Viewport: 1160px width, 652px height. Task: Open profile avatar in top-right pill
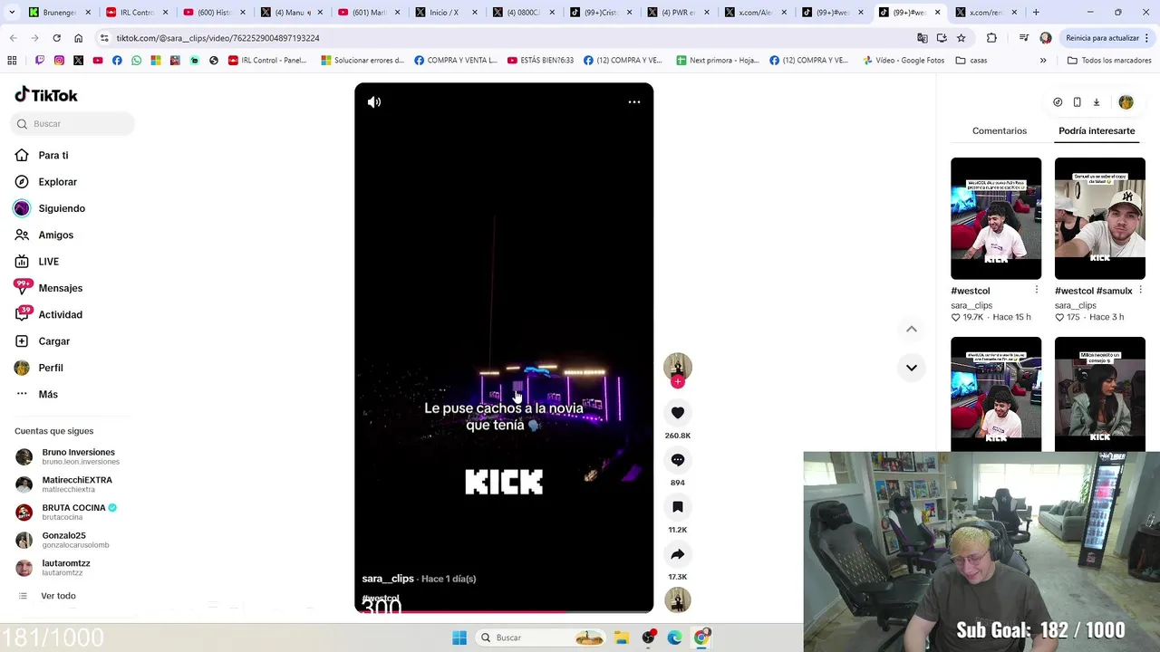(x=1126, y=102)
